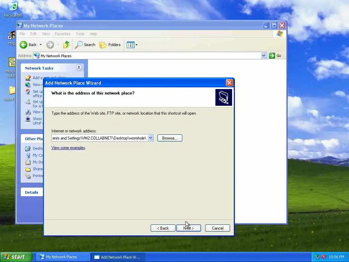
Task: Click the Set up home or office network icon
Action: point(28,91)
